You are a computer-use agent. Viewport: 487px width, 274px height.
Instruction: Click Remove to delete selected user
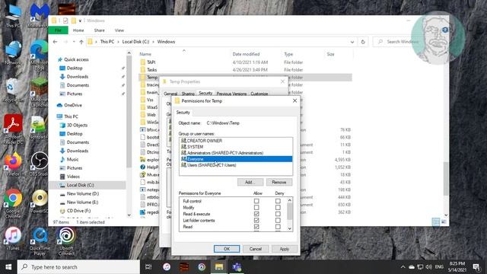tap(279, 182)
